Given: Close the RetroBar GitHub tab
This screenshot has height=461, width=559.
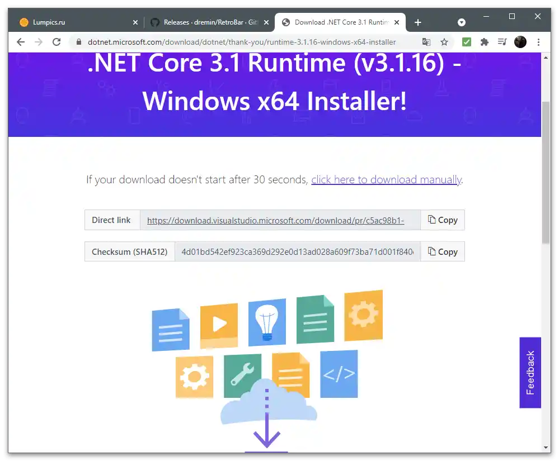Looking at the screenshot, I should (x=266, y=22).
